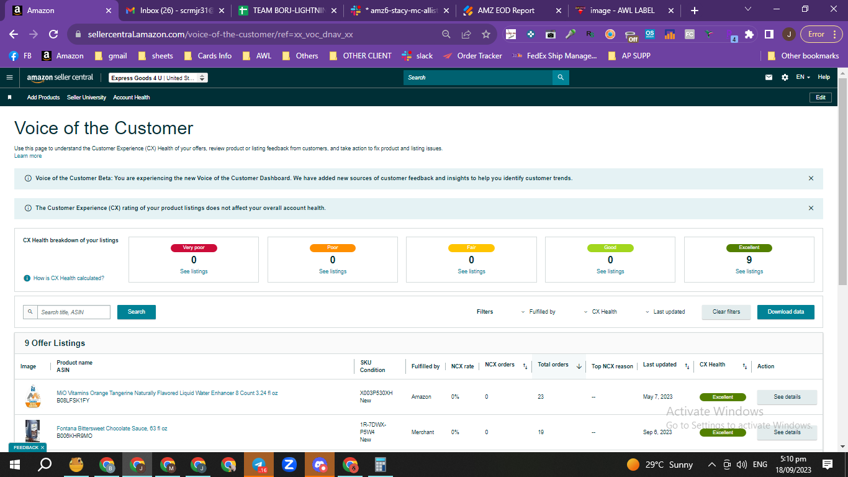Open the Chrome Extensions puzzle icon
The width and height of the screenshot is (848, 477).
coord(749,34)
